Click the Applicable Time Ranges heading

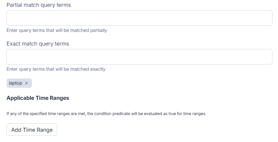click(x=38, y=98)
